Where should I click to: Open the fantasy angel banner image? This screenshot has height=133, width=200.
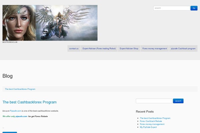click(x=50, y=23)
